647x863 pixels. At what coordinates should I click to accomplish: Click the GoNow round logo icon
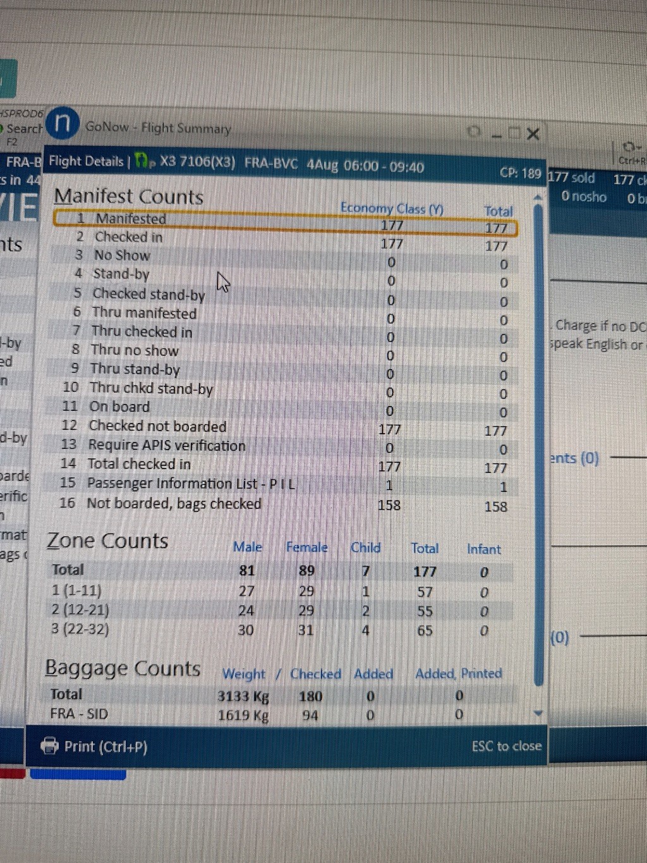point(62,123)
